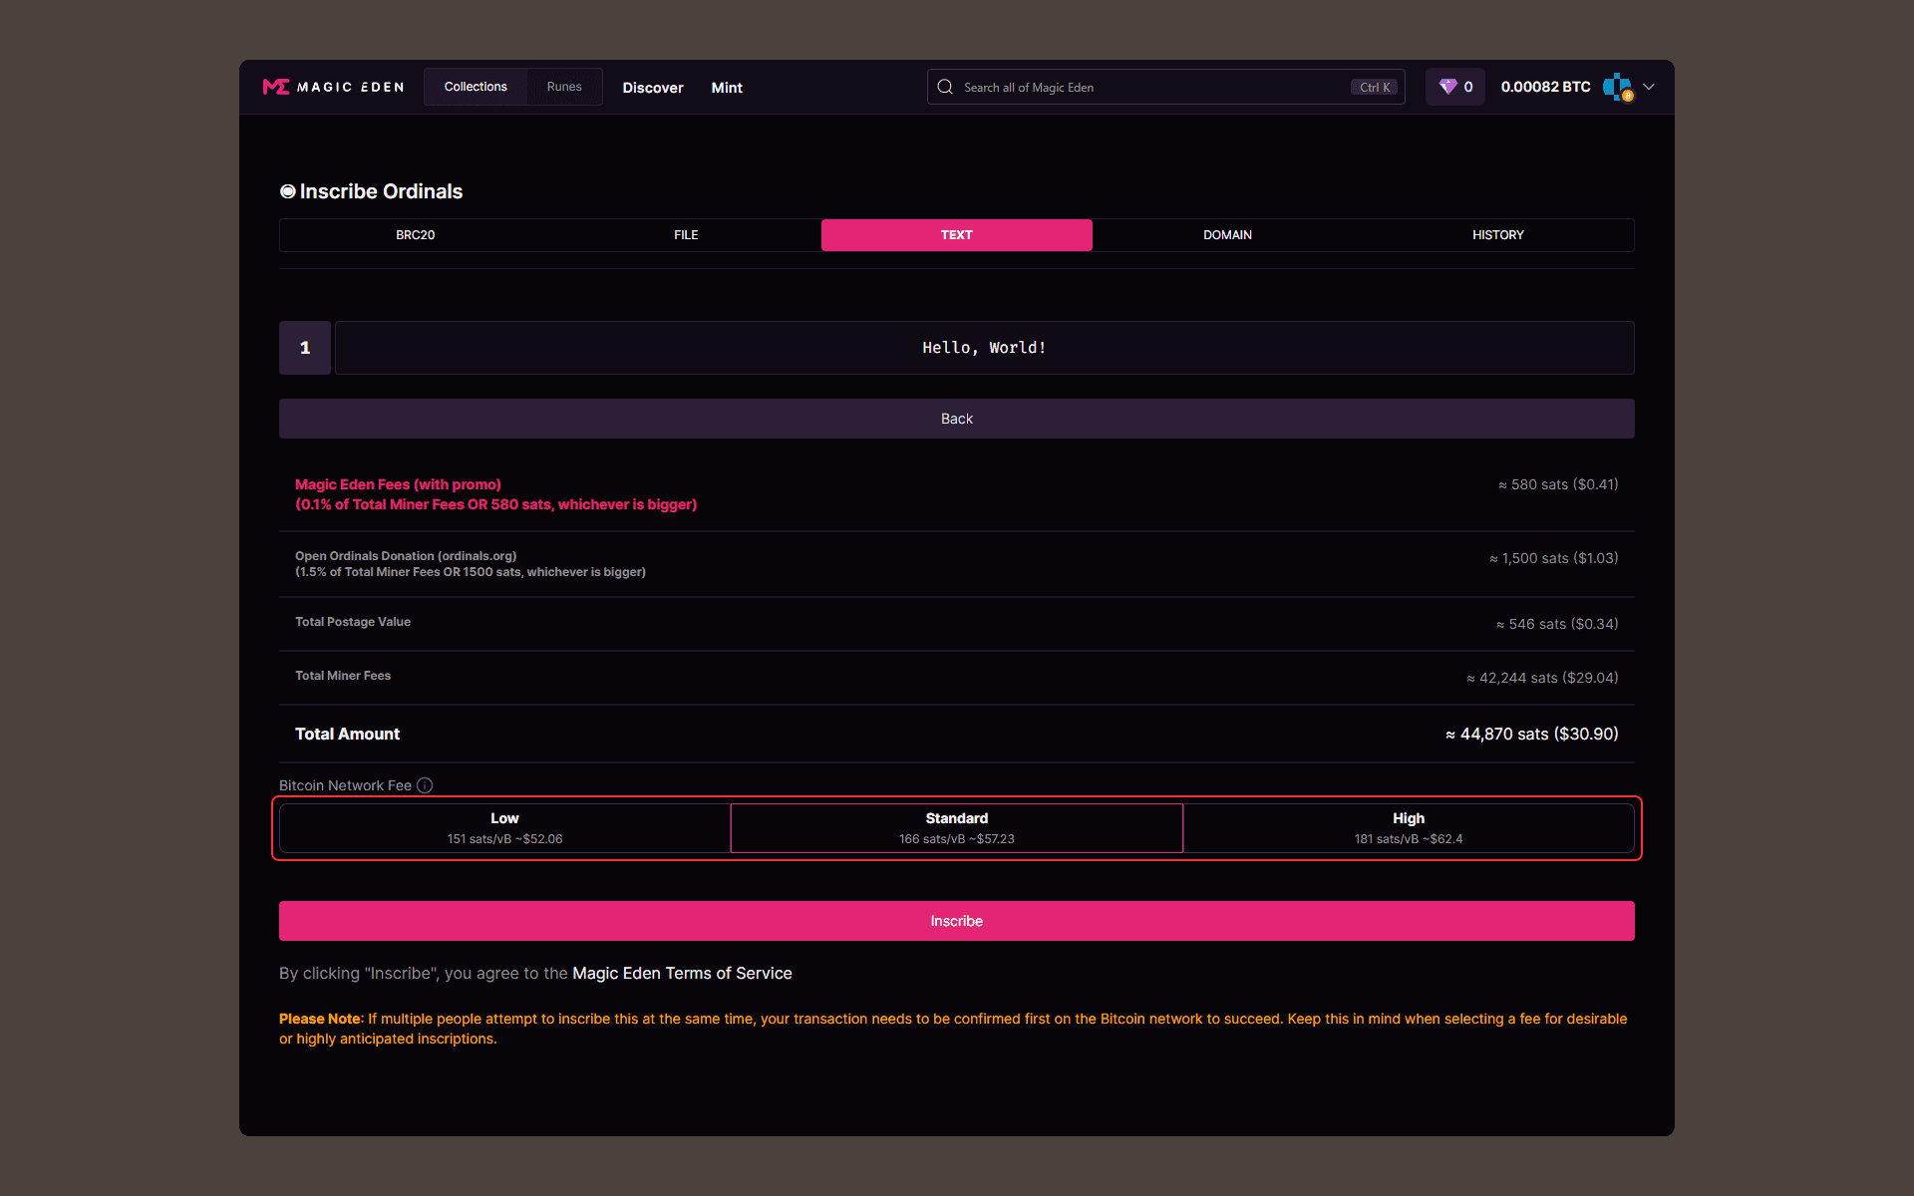The width and height of the screenshot is (1914, 1196).
Task: Open the HISTORY tab
Action: pyautogui.click(x=1497, y=235)
